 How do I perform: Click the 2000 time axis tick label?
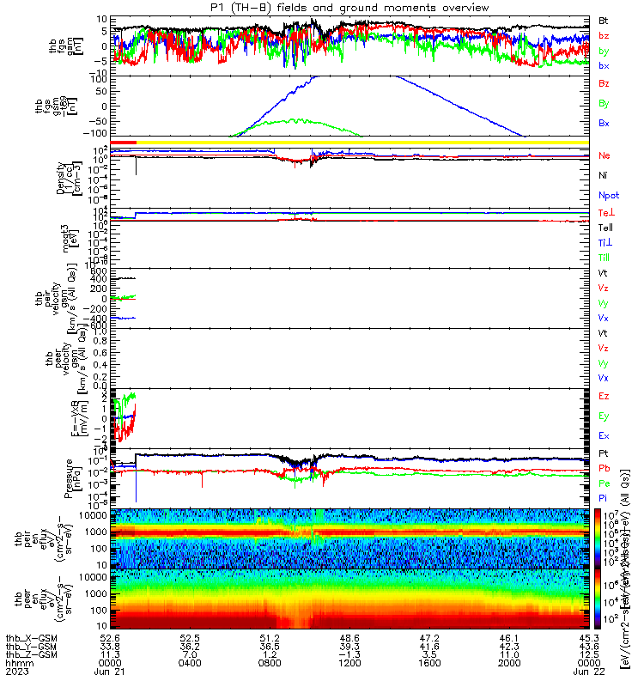(509, 663)
